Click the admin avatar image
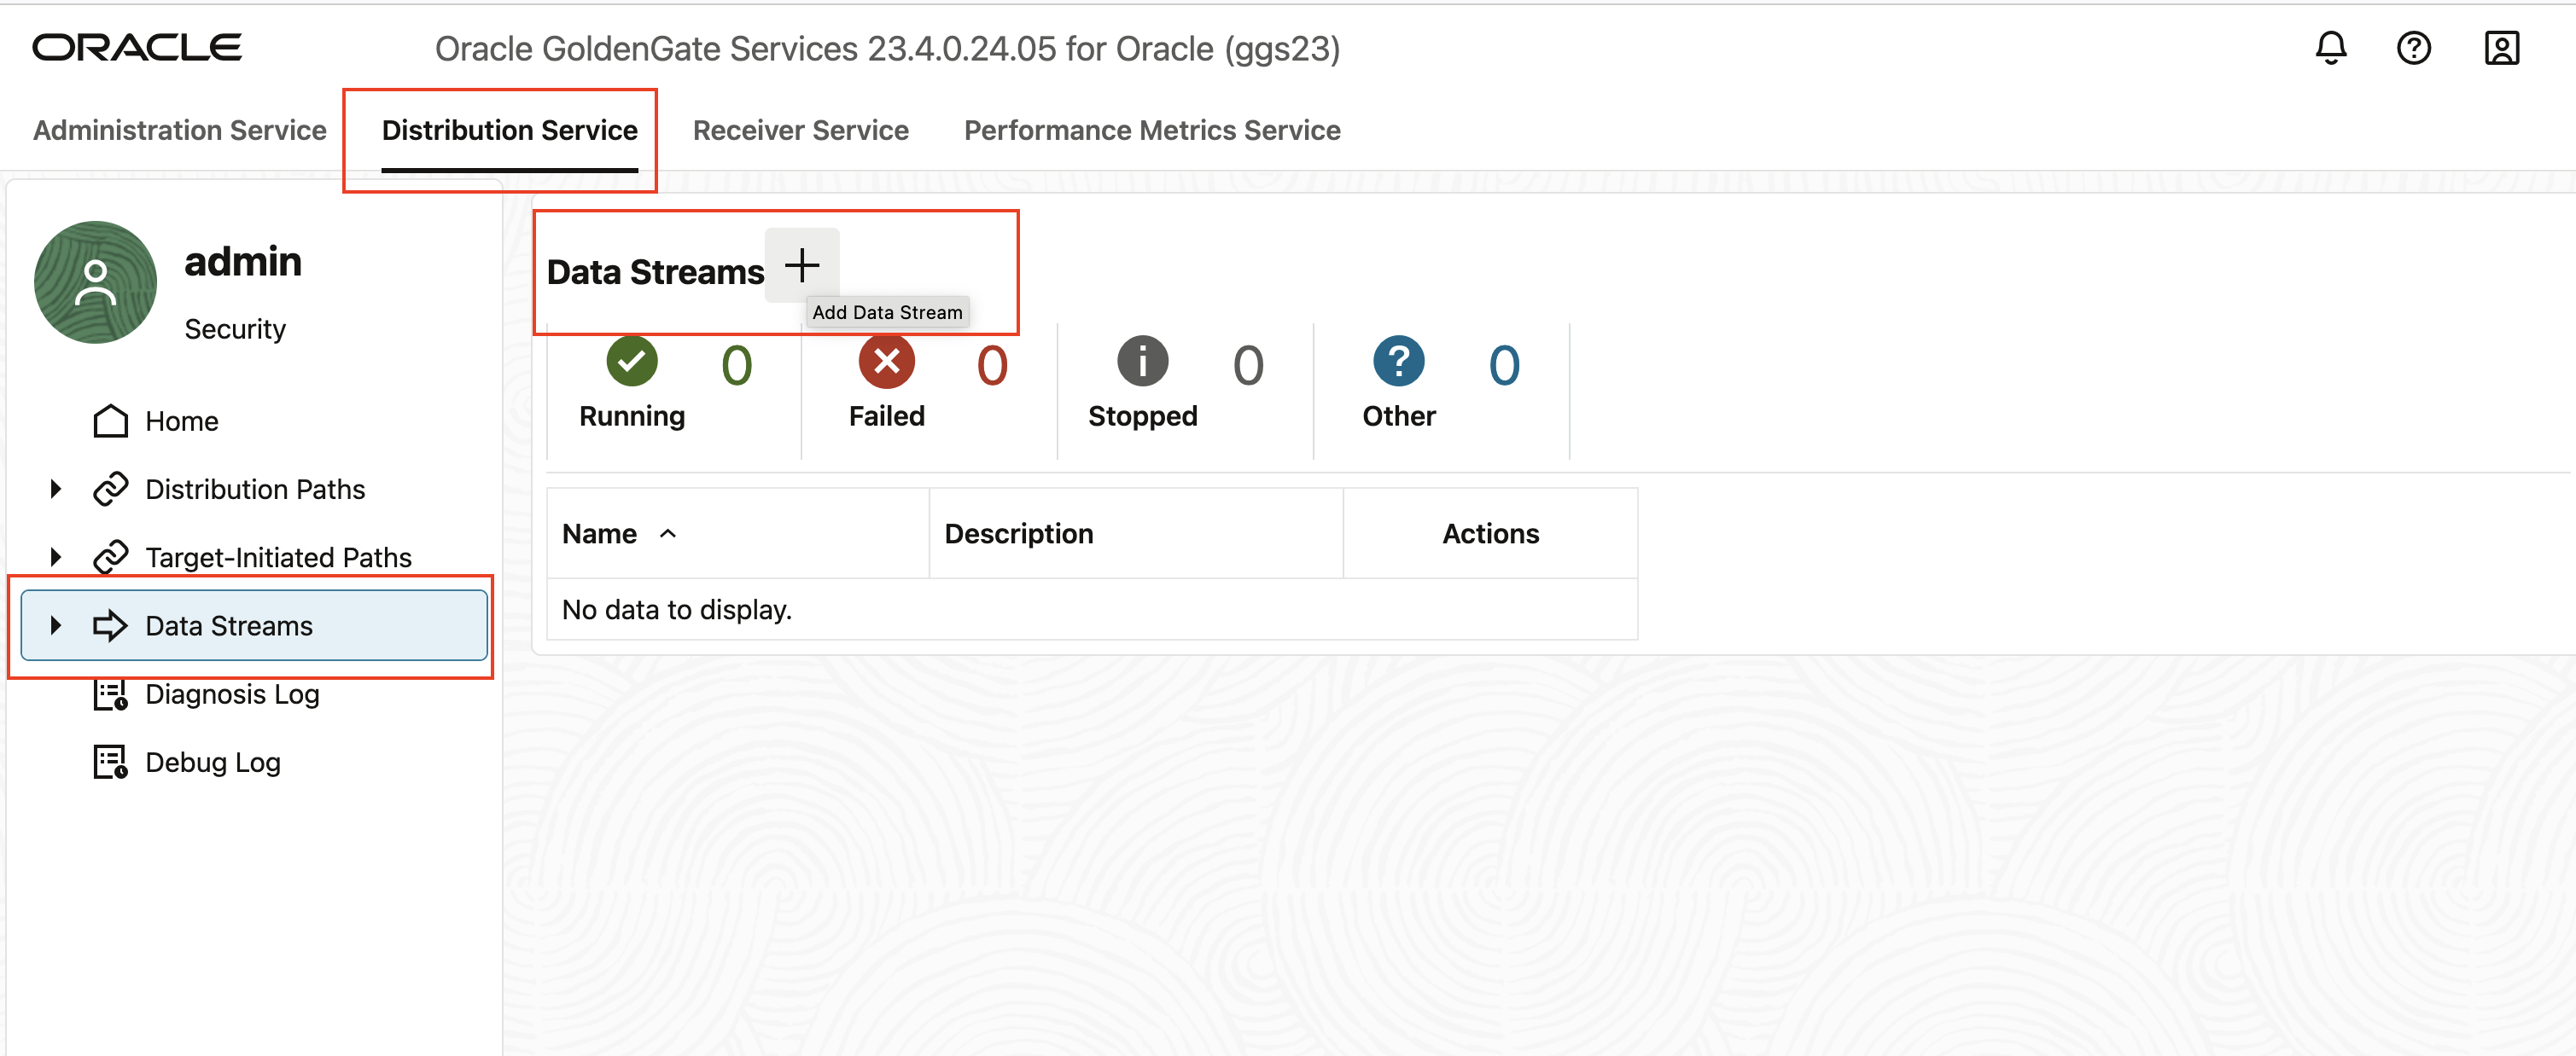Screen dimensions: 2576x1056 95,282
